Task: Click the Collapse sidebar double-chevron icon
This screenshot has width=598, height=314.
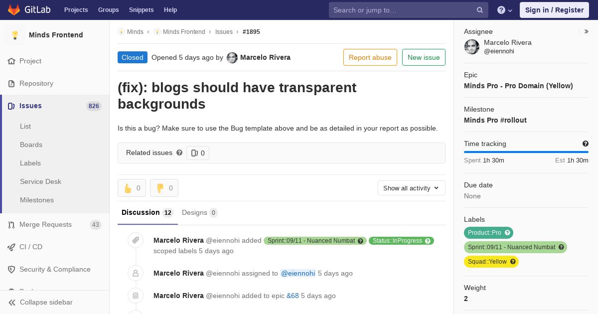Action: 11,302
